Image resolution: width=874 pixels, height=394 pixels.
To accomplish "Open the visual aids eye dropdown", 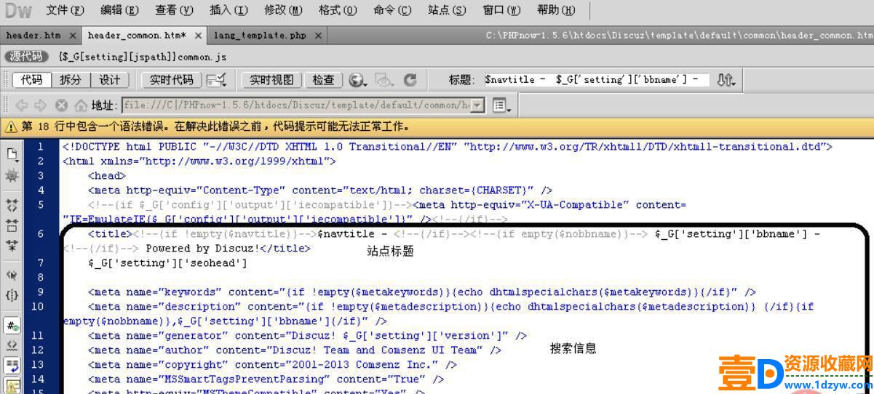I will click(384, 80).
